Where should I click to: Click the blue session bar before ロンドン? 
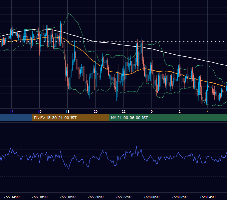[16, 118]
